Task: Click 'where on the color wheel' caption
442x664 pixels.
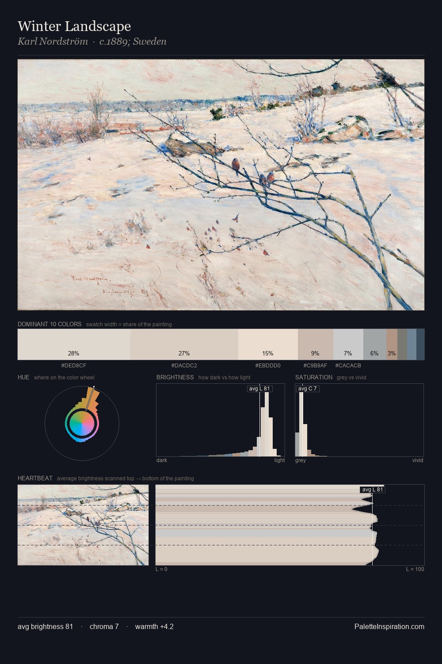Action: pyautogui.click(x=64, y=378)
